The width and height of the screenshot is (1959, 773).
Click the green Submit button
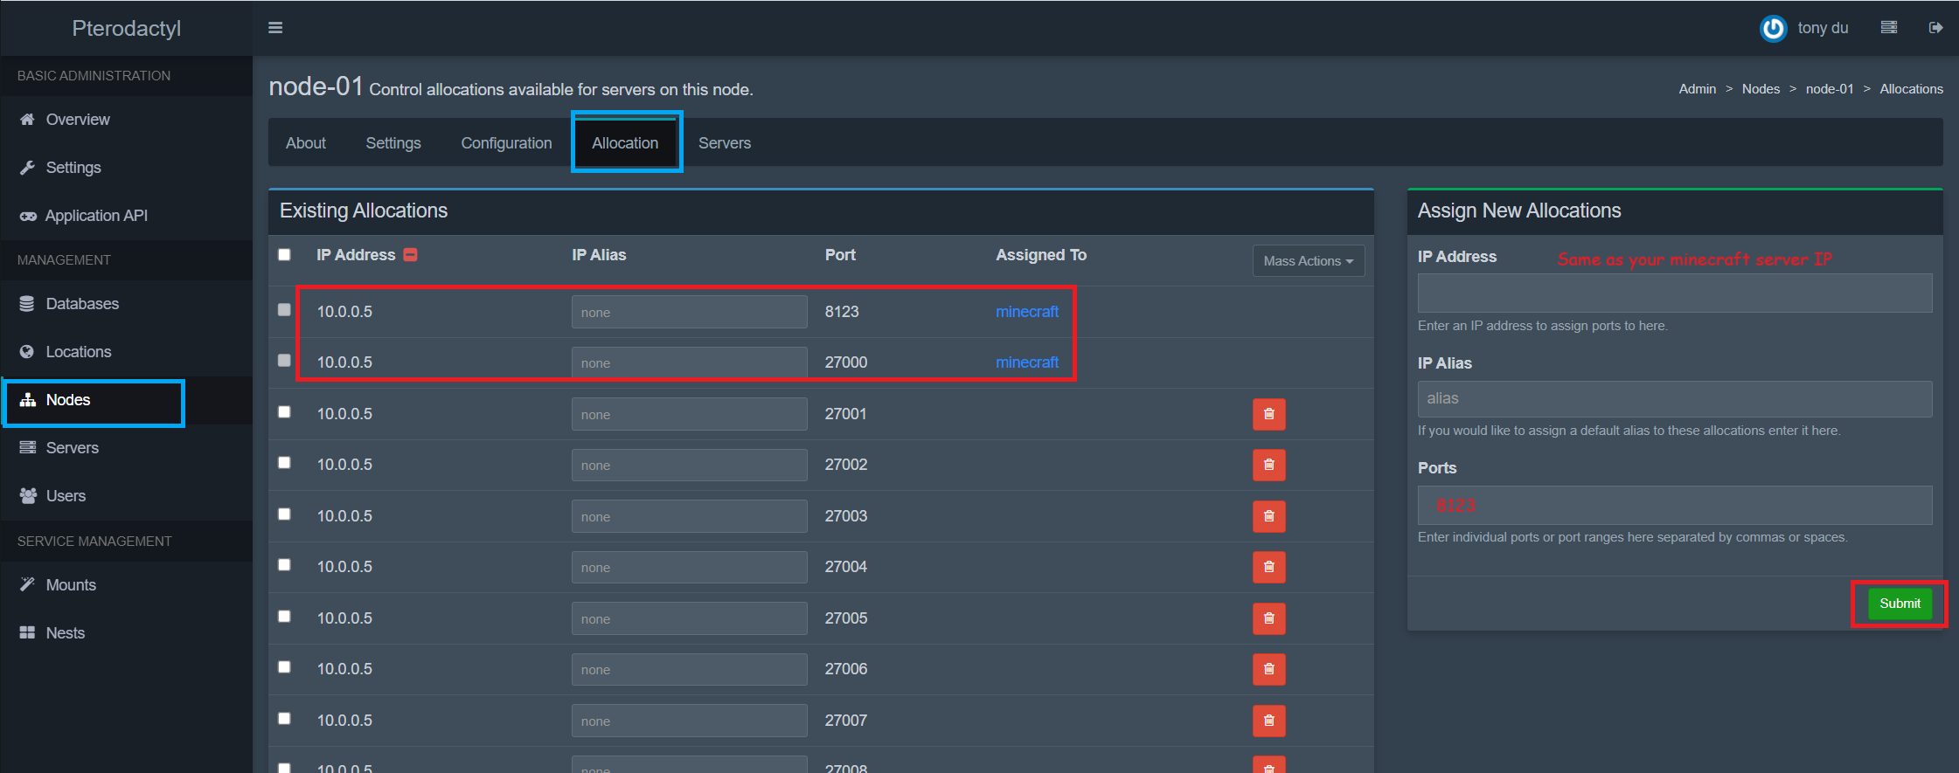[x=1900, y=604]
